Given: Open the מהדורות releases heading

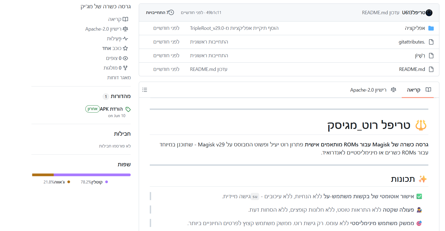Looking at the screenshot, I should [x=121, y=96].
